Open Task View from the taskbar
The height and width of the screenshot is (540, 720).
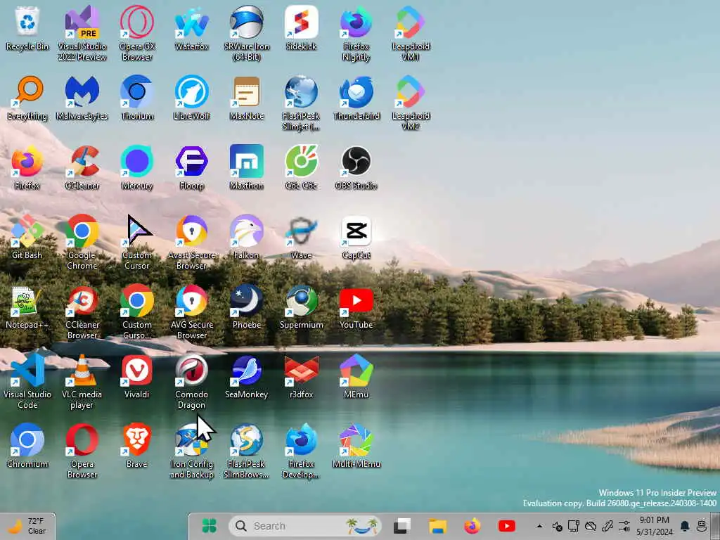tap(401, 526)
